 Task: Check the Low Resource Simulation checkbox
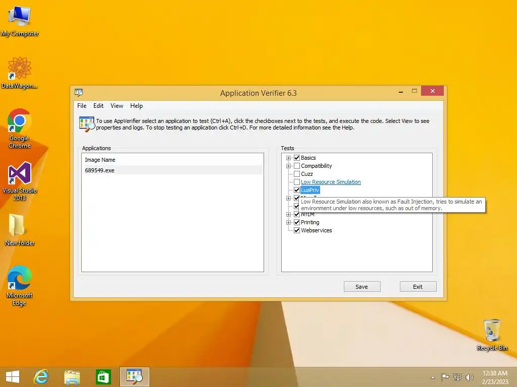pyautogui.click(x=297, y=182)
